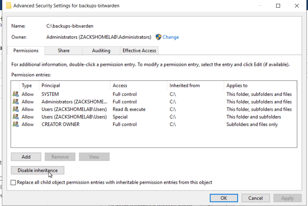Viewport: 308px width, 206px height.
Task: Click the View button
Action: [x=94, y=157]
